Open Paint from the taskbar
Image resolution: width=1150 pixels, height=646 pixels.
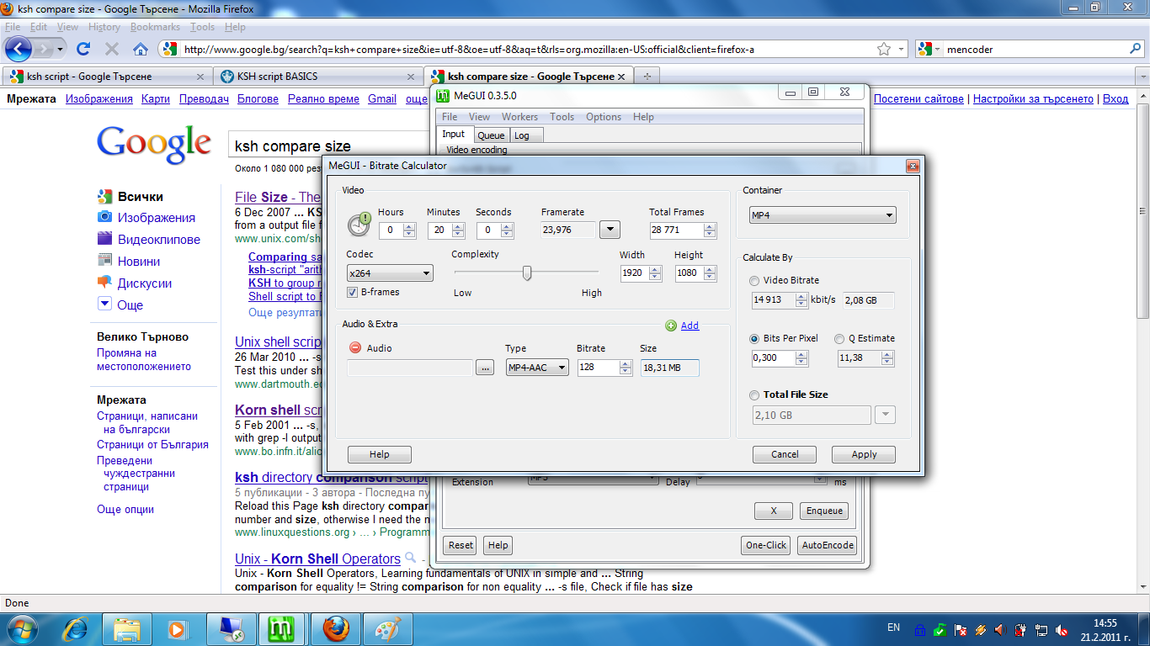pyautogui.click(x=386, y=628)
